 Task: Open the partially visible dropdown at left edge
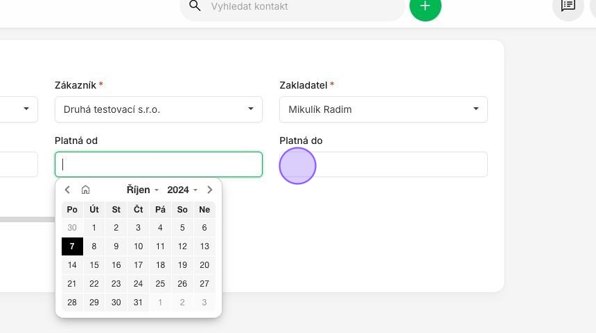click(x=19, y=109)
